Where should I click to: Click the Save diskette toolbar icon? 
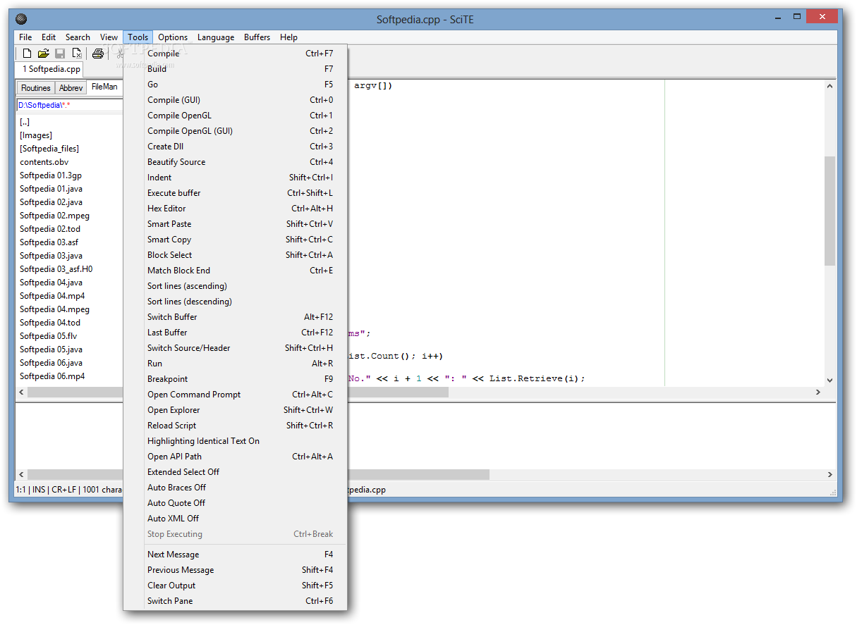[x=61, y=54]
